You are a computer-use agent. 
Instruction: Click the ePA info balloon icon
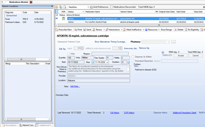163,52
